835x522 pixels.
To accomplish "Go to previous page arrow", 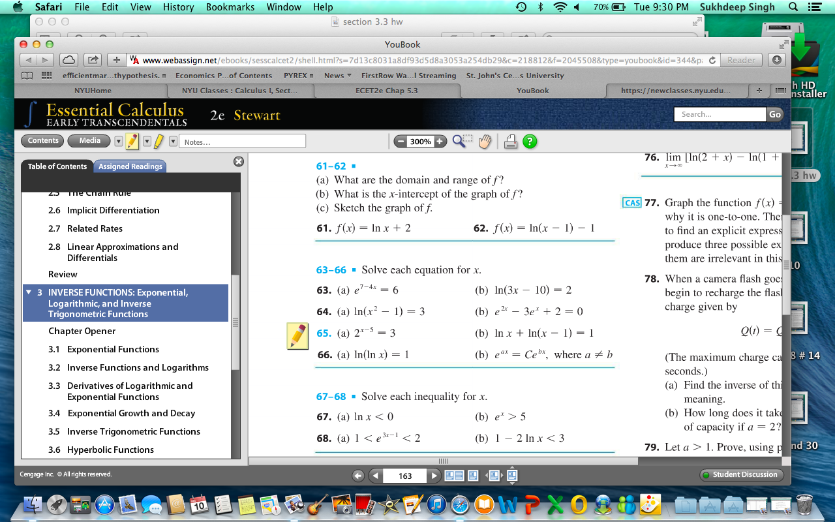I will [x=375, y=476].
